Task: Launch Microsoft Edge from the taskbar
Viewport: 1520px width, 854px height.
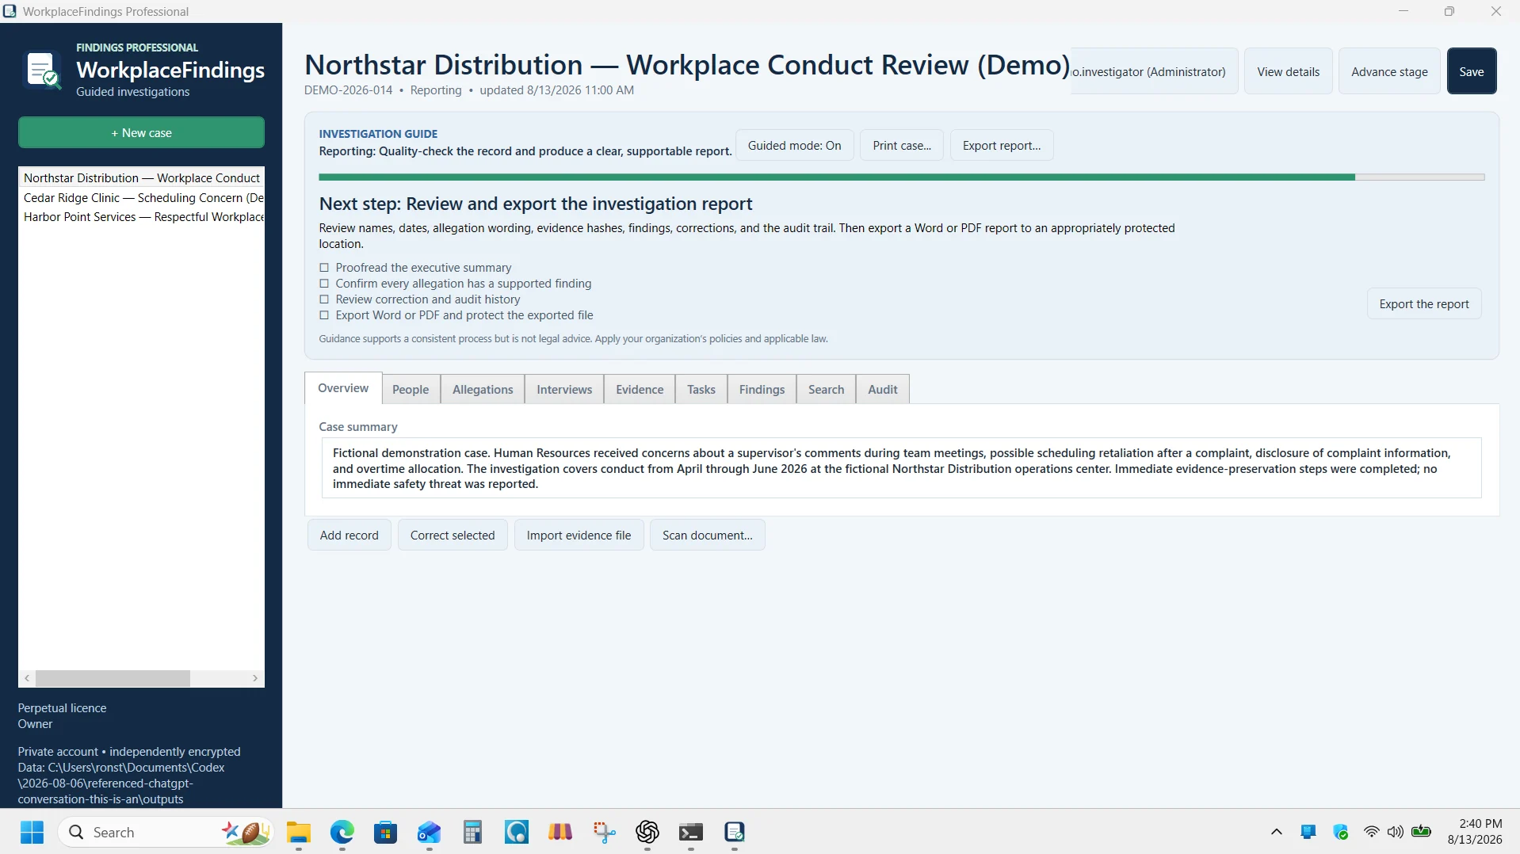Action: pyautogui.click(x=342, y=832)
